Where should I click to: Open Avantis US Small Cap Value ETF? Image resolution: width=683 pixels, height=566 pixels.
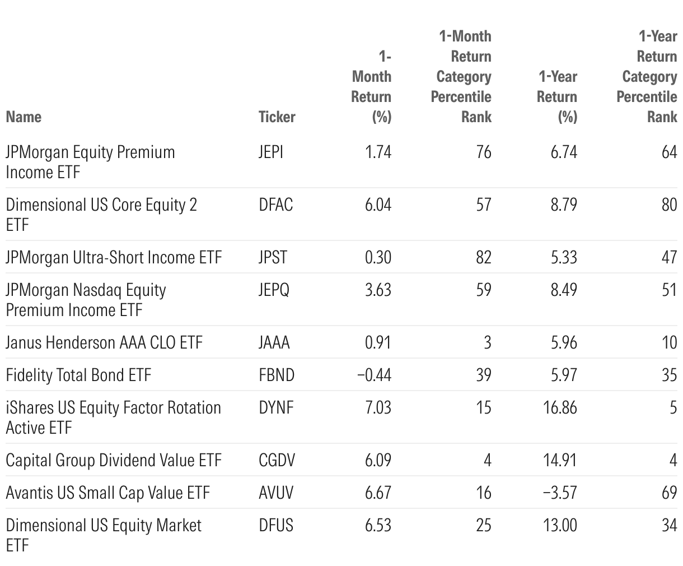107,493
